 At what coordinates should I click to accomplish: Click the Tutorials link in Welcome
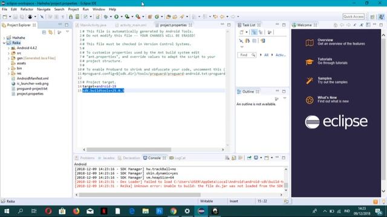[325, 59]
